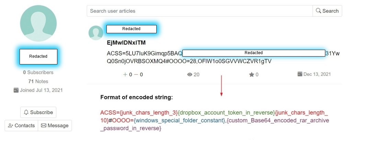The image size is (371, 146).
Task: Focus the Search user articles field
Action: [200, 11]
